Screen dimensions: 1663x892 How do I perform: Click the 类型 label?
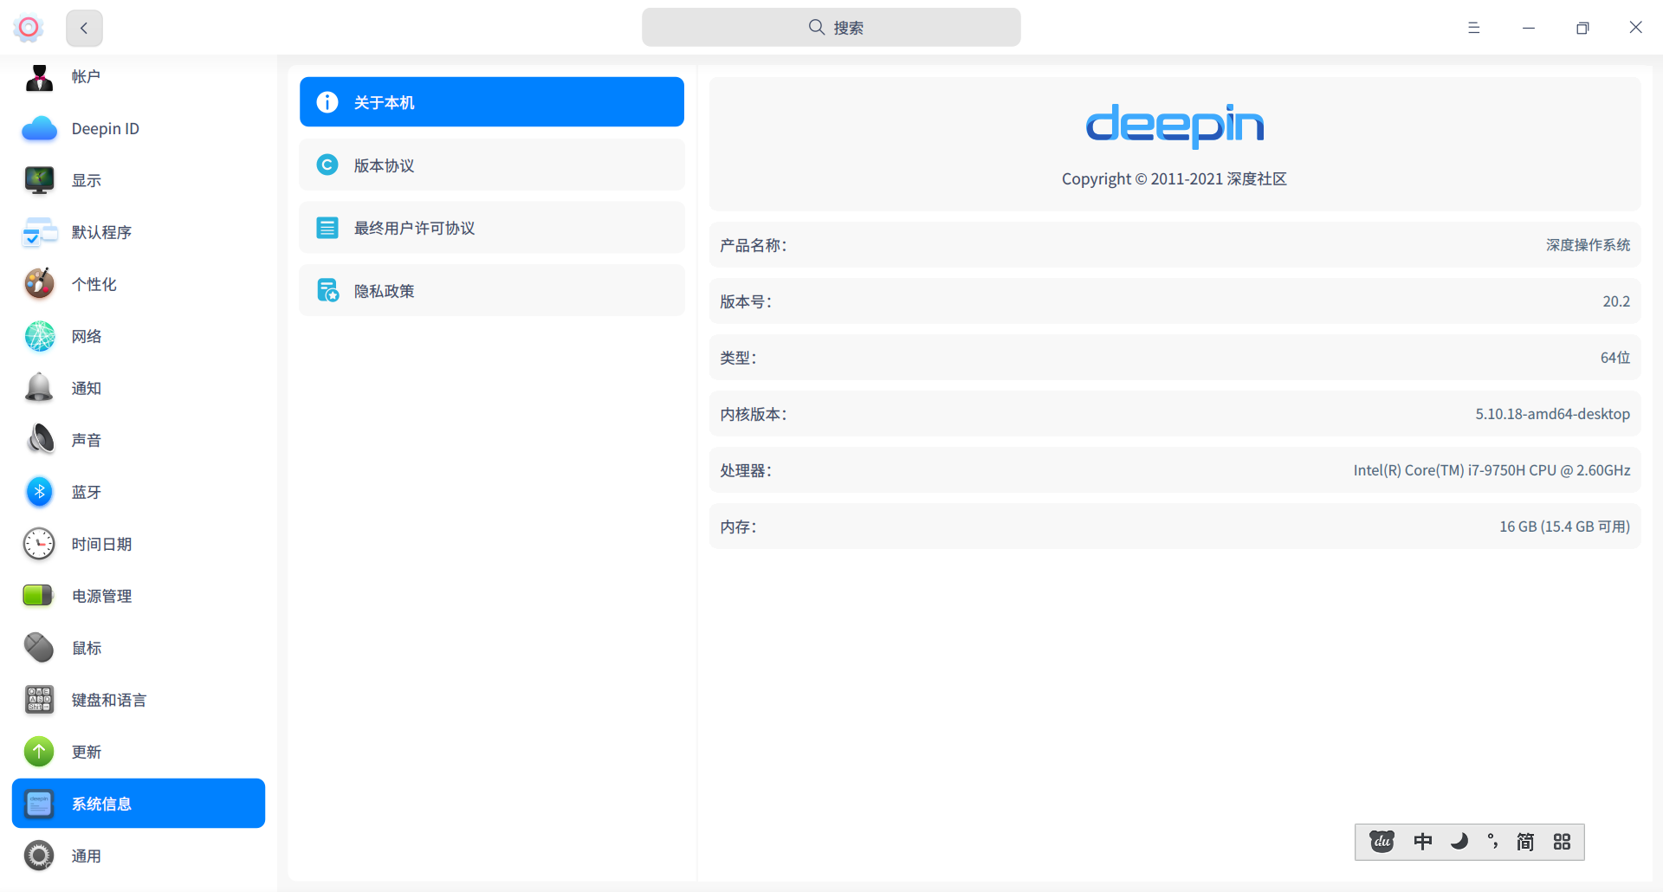click(x=738, y=358)
